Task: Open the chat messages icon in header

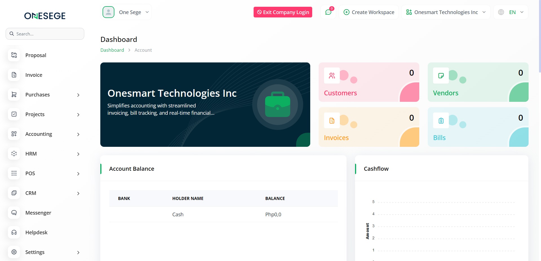Action: [x=328, y=12]
